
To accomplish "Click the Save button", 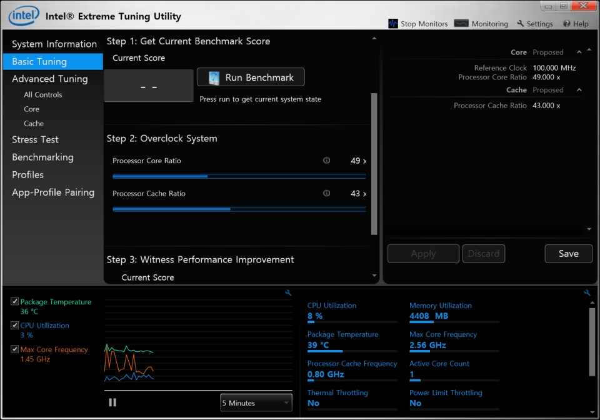I will click(x=568, y=253).
